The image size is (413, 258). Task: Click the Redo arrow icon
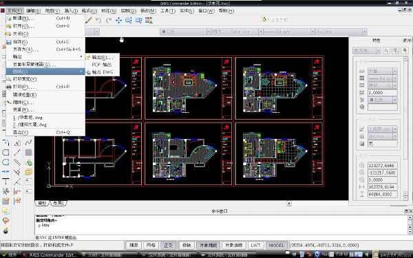109,20
